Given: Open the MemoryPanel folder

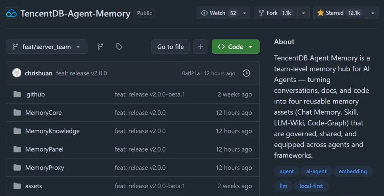Looking at the screenshot, I should tap(44, 149).
